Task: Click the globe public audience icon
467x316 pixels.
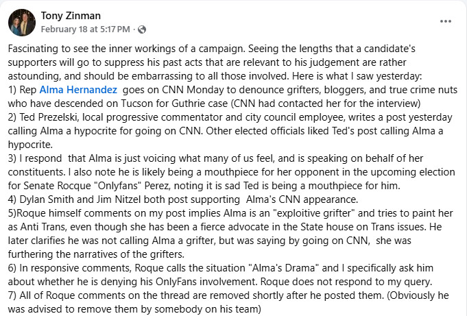Action: 142,30
